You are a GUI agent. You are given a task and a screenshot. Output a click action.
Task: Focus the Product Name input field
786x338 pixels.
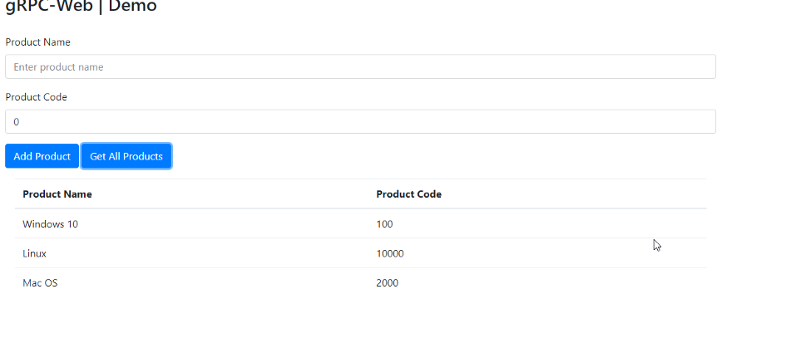click(360, 66)
